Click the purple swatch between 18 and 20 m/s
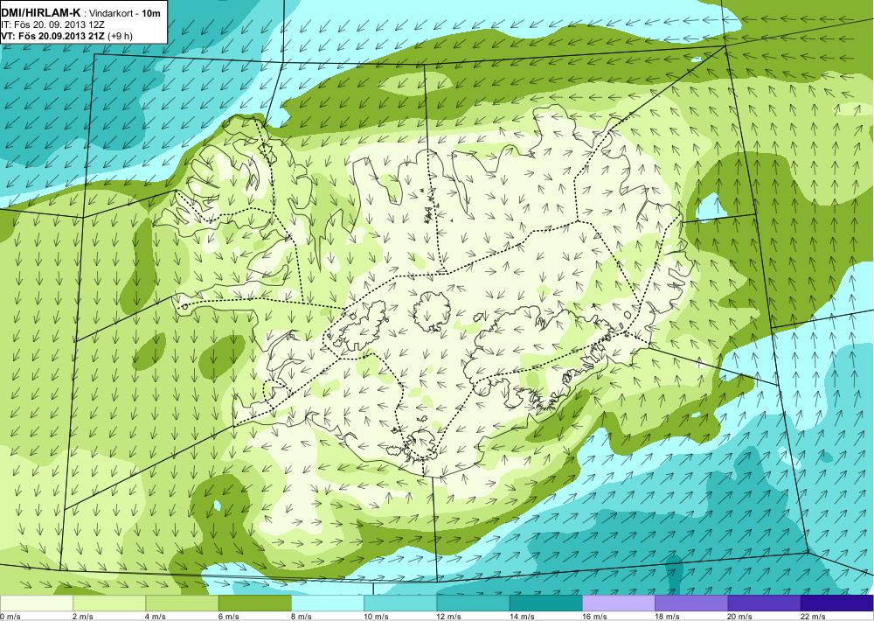874x621 pixels. 691,604
